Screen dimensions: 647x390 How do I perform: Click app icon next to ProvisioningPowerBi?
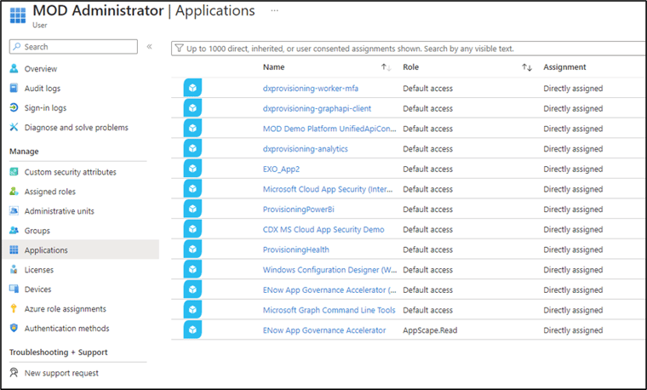[192, 209]
